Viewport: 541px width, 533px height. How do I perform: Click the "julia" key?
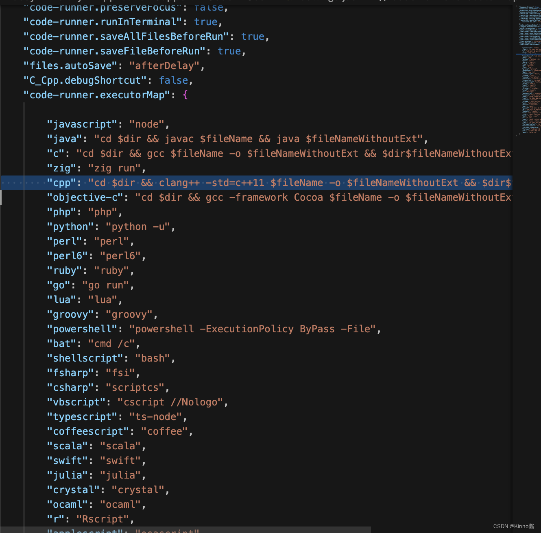[x=68, y=475]
